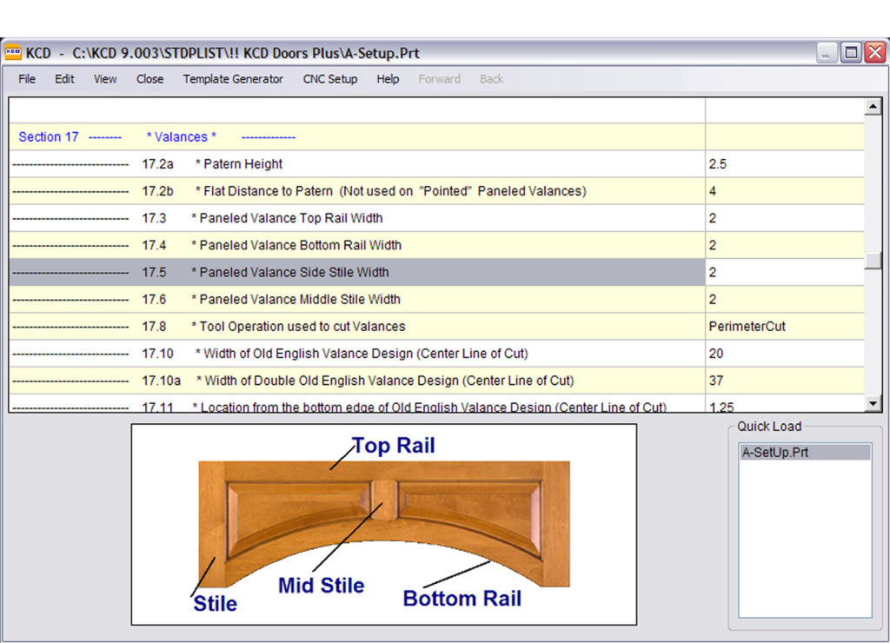
Task: Click Close in the menu bar
Action: [149, 79]
